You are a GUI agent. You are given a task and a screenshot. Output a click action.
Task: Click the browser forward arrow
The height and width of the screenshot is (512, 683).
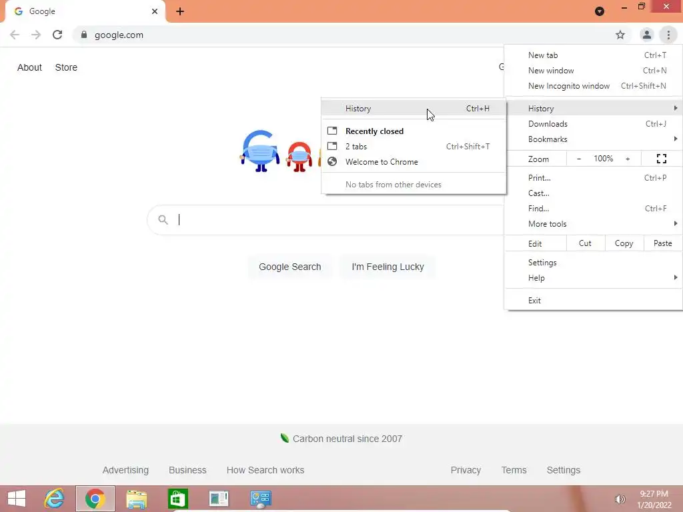[x=36, y=35]
